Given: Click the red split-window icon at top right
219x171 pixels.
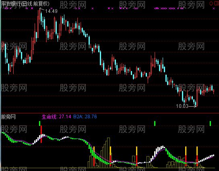Looking at the screenshot, I should [x=217, y=3].
